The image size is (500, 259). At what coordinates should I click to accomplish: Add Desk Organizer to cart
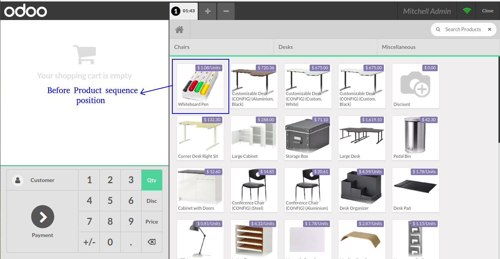[362, 190]
